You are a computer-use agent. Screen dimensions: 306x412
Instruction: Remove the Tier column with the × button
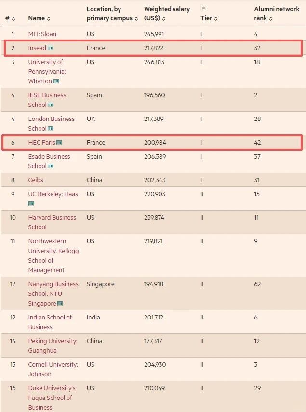(203, 8)
